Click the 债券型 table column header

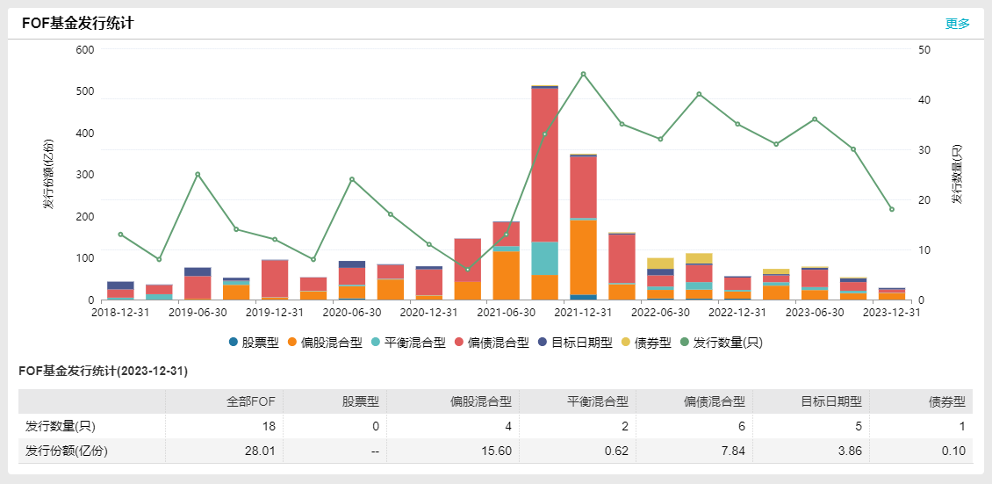pos(946,401)
